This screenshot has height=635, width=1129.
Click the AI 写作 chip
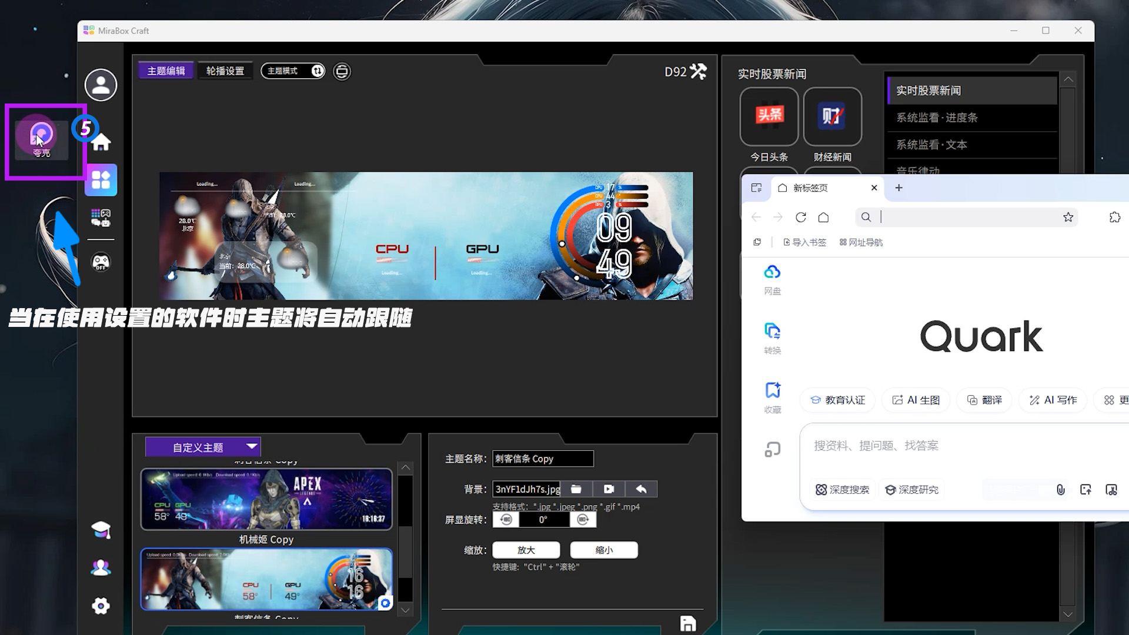(x=1053, y=400)
